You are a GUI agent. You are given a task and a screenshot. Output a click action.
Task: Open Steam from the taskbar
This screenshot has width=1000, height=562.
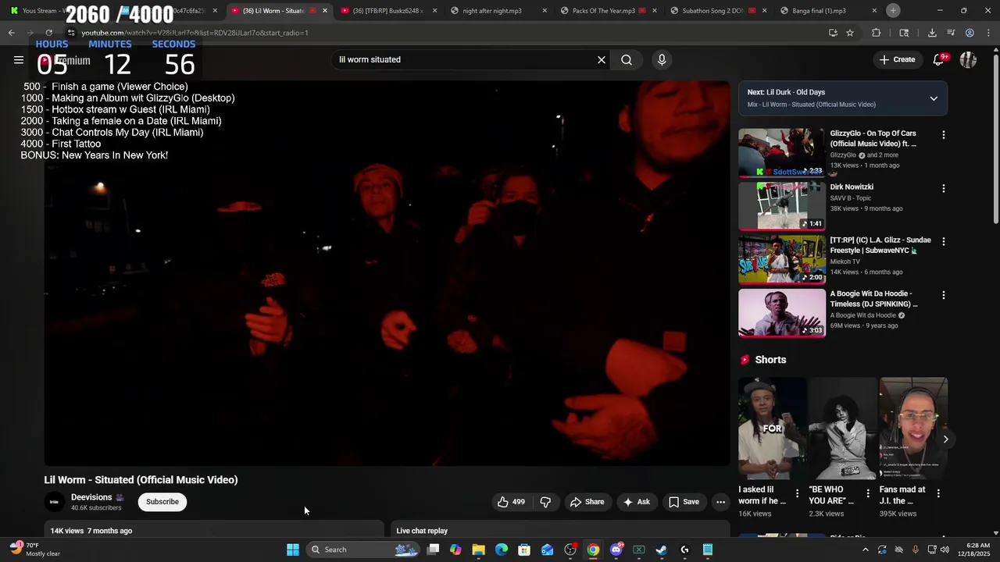coord(662,550)
